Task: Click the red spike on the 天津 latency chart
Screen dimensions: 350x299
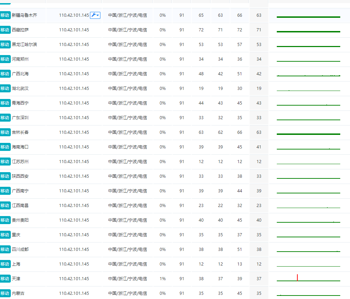Action: (x=297, y=277)
